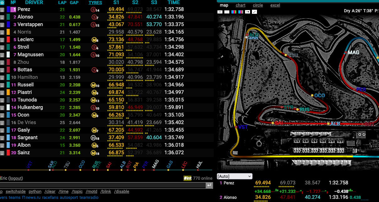Viewport: 379px width, 202px height.
Task: Open the teamradio link
Action: [89, 198]
